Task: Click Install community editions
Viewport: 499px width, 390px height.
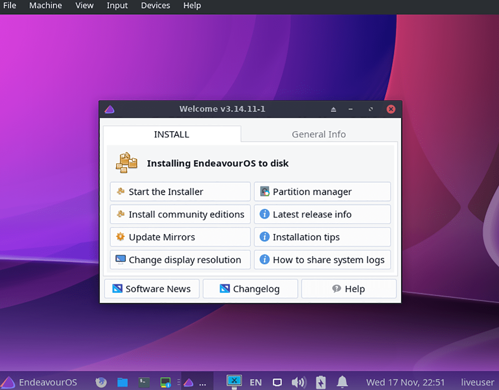Action: [180, 214]
